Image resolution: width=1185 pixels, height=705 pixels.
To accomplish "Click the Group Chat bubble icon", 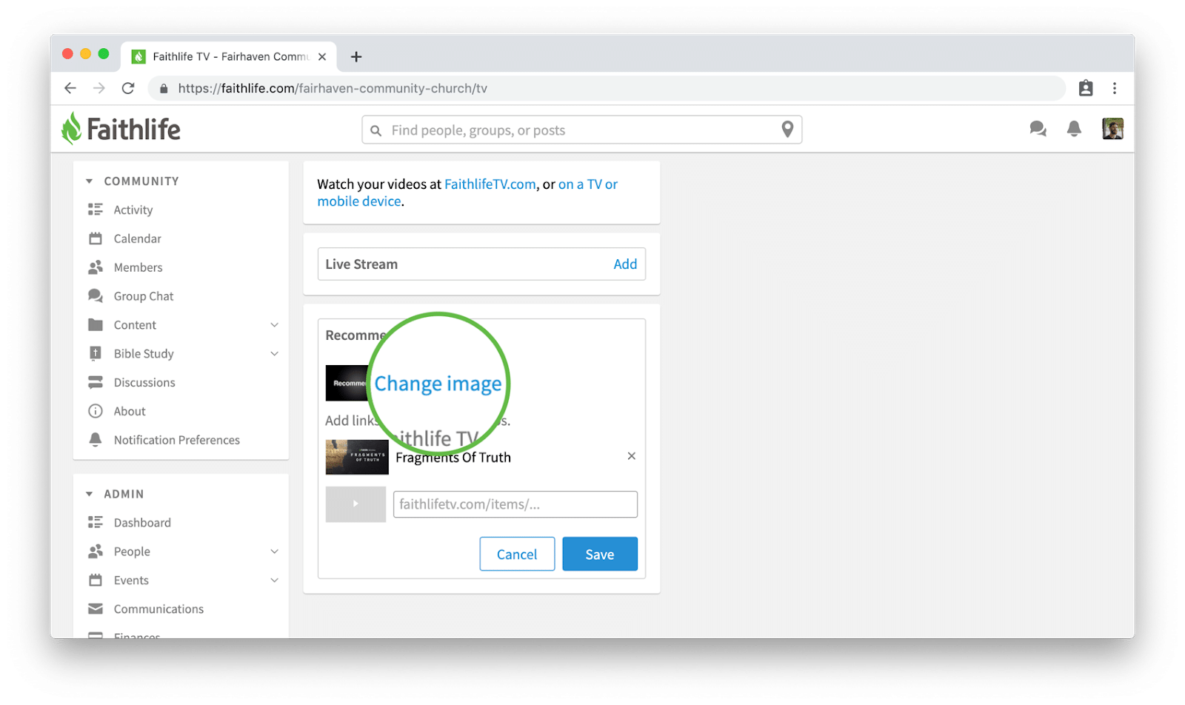I will pyautogui.click(x=96, y=296).
